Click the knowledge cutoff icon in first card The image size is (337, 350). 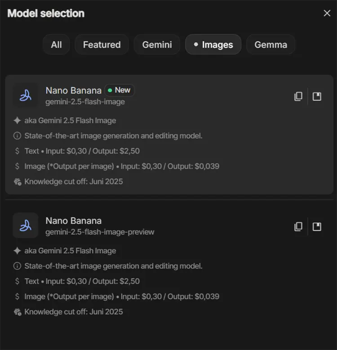tap(17, 182)
